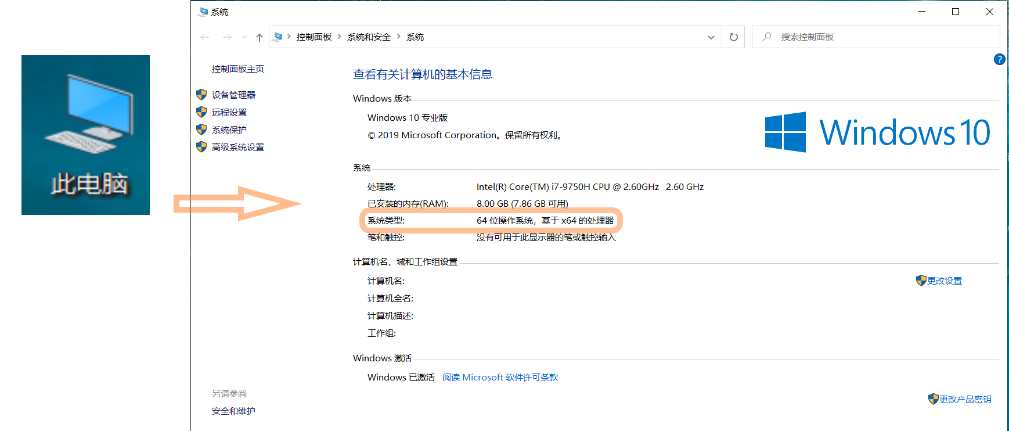Click the 计算机描述: label
1009x431 pixels.
[390, 315]
